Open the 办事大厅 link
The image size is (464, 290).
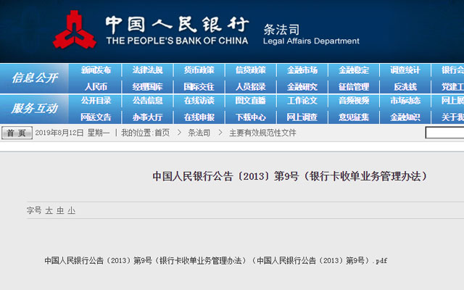(x=147, y=117)
